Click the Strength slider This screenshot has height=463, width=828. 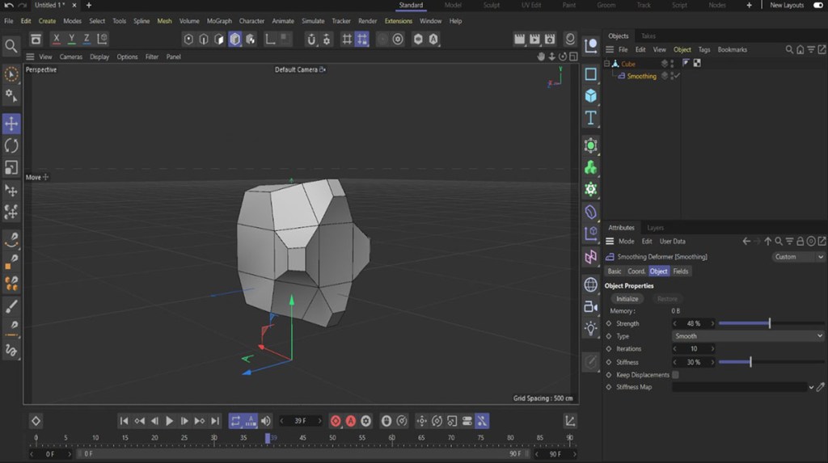[x=769, y=323]
